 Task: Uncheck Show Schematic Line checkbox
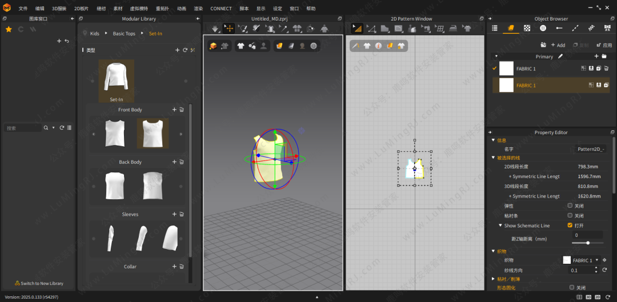tap(570, 226)
